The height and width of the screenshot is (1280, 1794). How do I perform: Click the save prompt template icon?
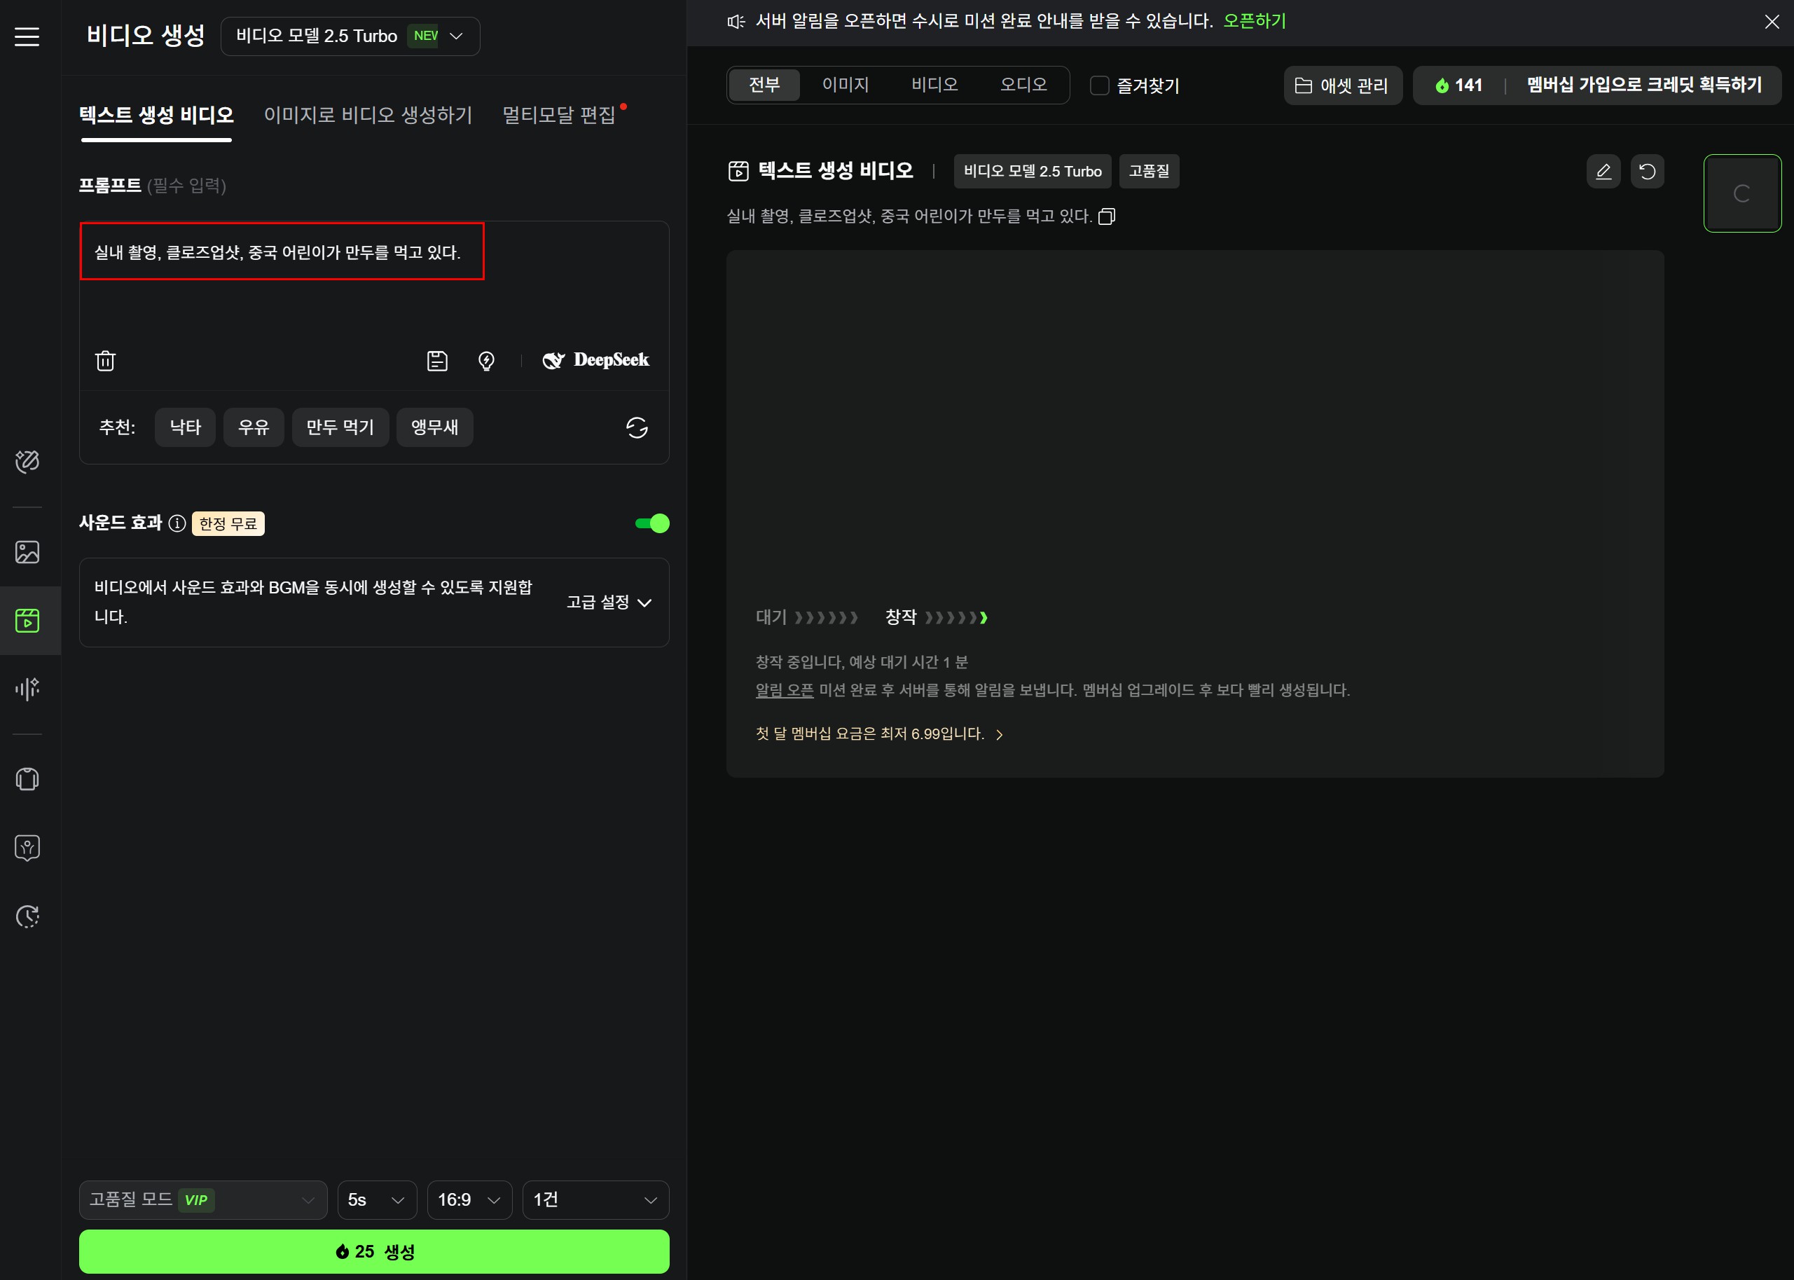[x=437, y=361]
